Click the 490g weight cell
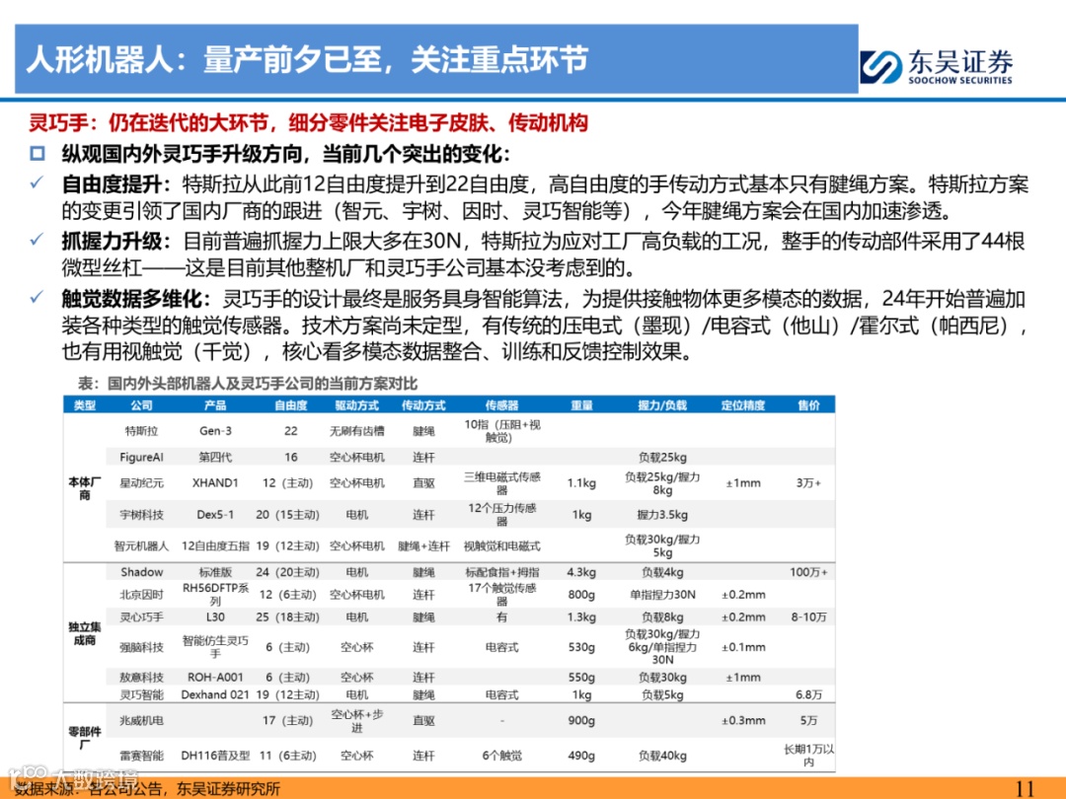This screenshot has height=799, width=1066. coord(582,756)
